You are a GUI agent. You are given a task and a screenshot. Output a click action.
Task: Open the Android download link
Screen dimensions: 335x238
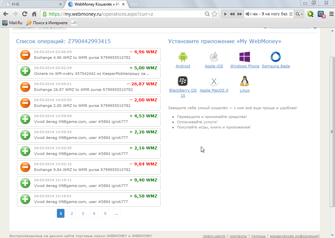[183, 66]
